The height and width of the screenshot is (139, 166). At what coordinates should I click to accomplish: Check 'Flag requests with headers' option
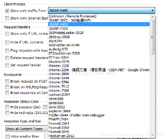tap(7, 51)
